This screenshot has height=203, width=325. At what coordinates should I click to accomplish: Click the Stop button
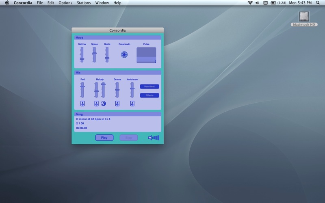click(129, 138)
